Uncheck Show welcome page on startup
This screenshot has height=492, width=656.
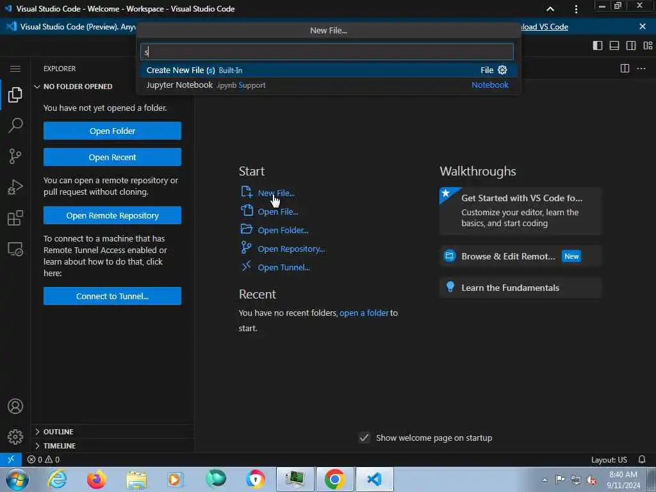point(364,438)
